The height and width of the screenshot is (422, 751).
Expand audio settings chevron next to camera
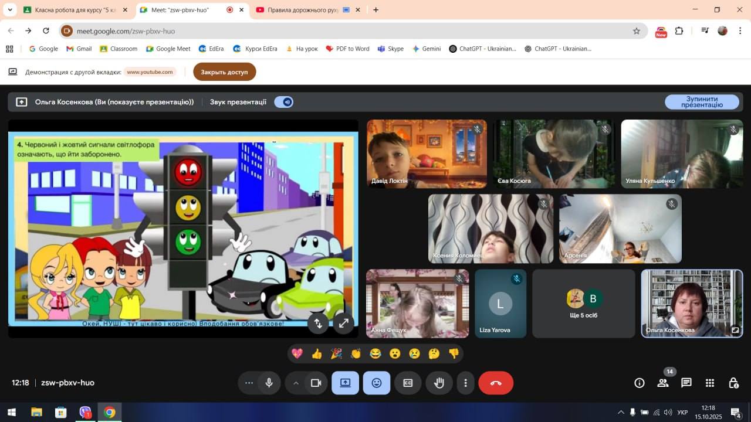[296, 383]
